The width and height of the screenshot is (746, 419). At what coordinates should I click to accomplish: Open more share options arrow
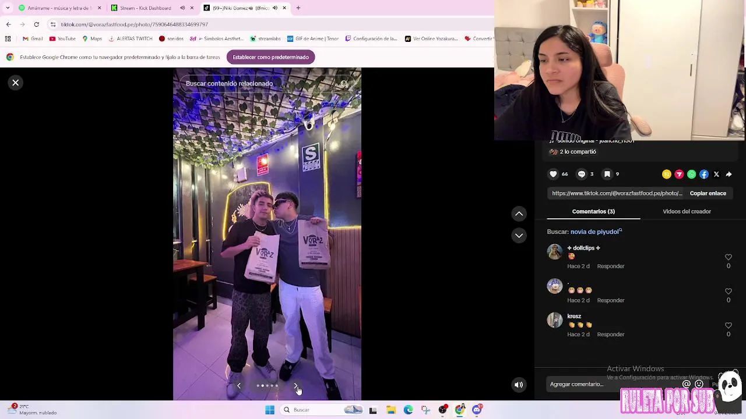coord(729,175)
